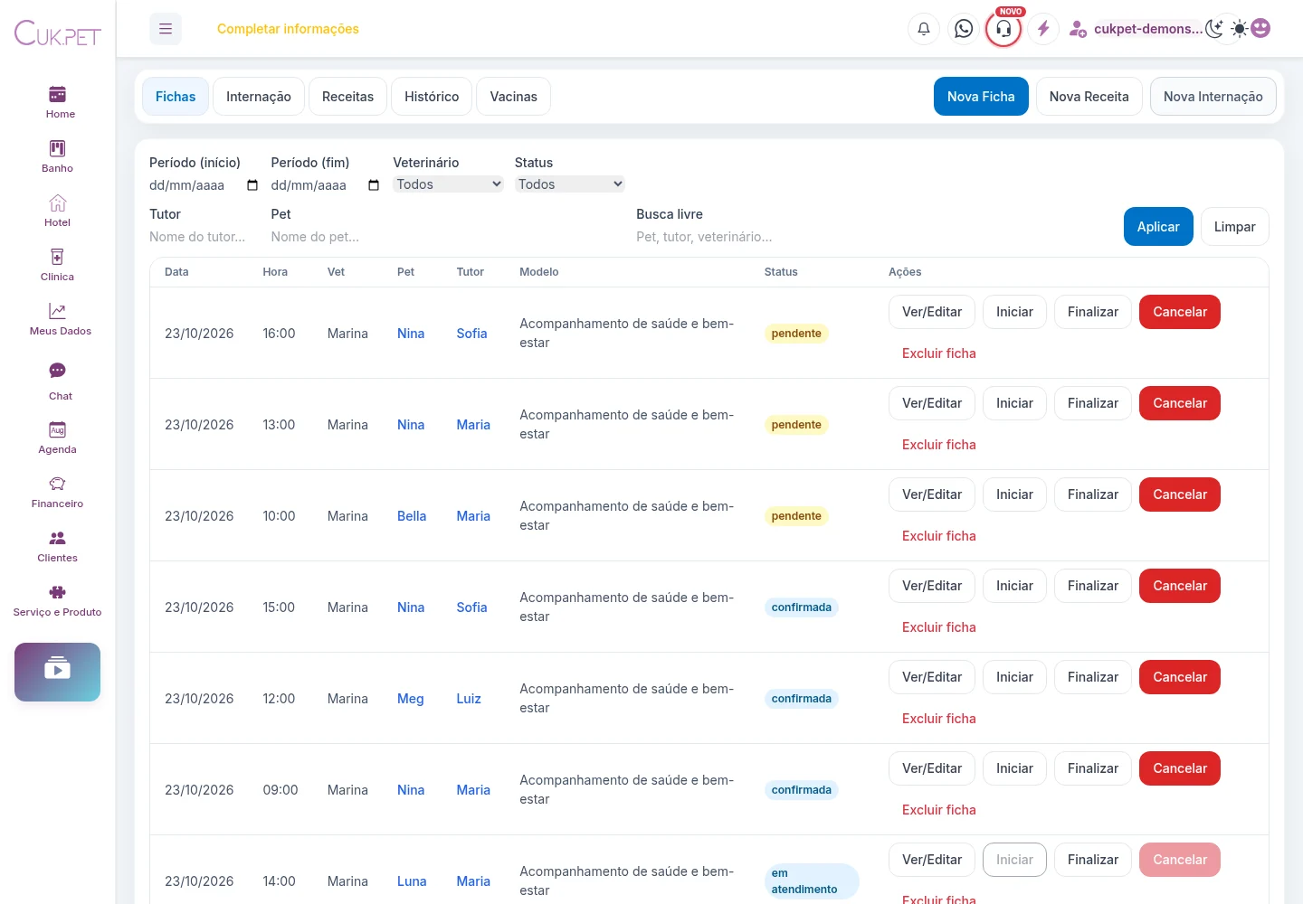Open the Home sidebar icon

pos(57,94)
